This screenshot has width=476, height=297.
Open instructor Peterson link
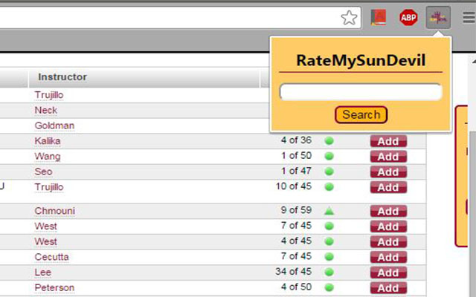54,288
